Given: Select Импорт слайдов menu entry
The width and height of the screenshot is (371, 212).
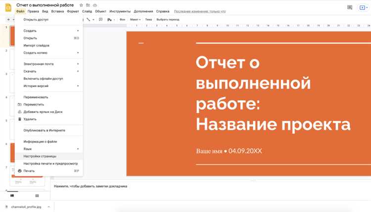Looking at the screenshot, I should [x=49, y=46].
